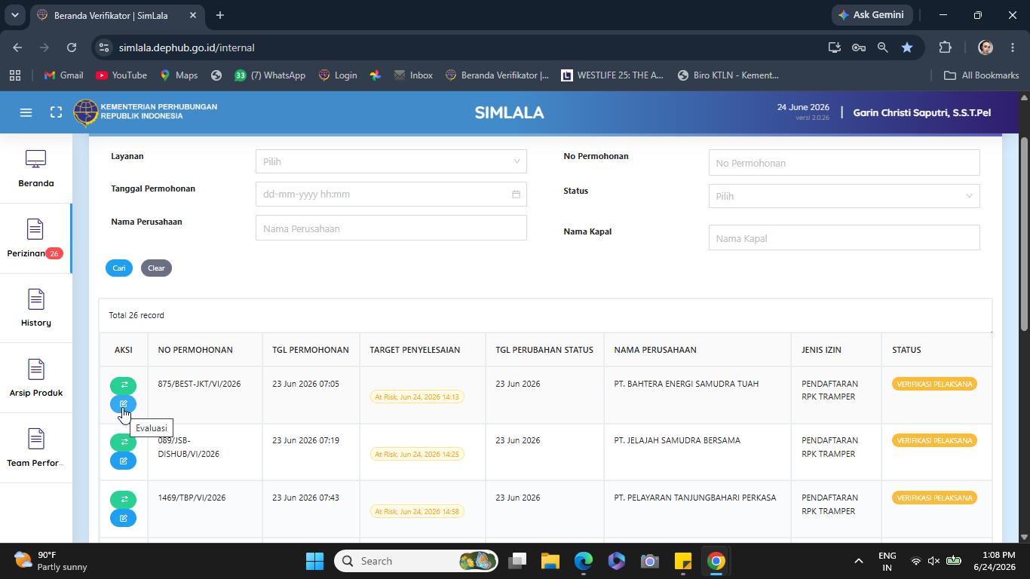
Task: Click blue Evaluasi icon for 1469/TBP/VI/2026
Action: pyautogui.click(x=124, y=518)
